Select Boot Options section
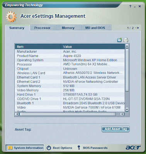 [x=59, y=148]
